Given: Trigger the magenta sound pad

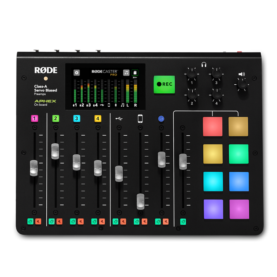Looking at the screenshot, I should 239,209.
